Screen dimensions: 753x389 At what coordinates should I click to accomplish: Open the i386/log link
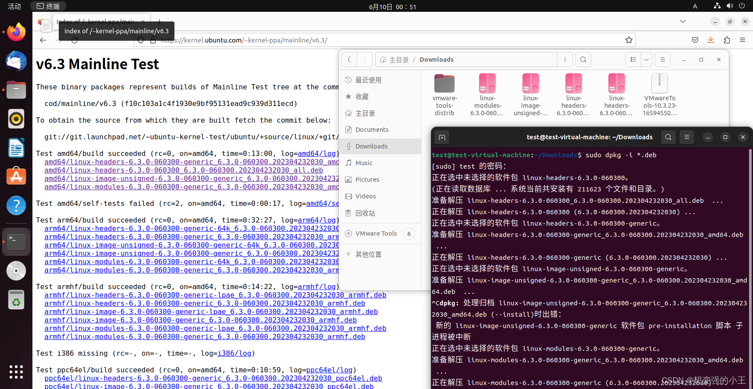[x=234, y=353]
